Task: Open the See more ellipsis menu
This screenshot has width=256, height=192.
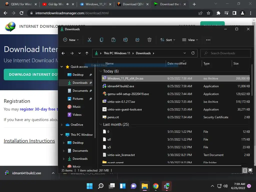Action: [x=208, y=40]
